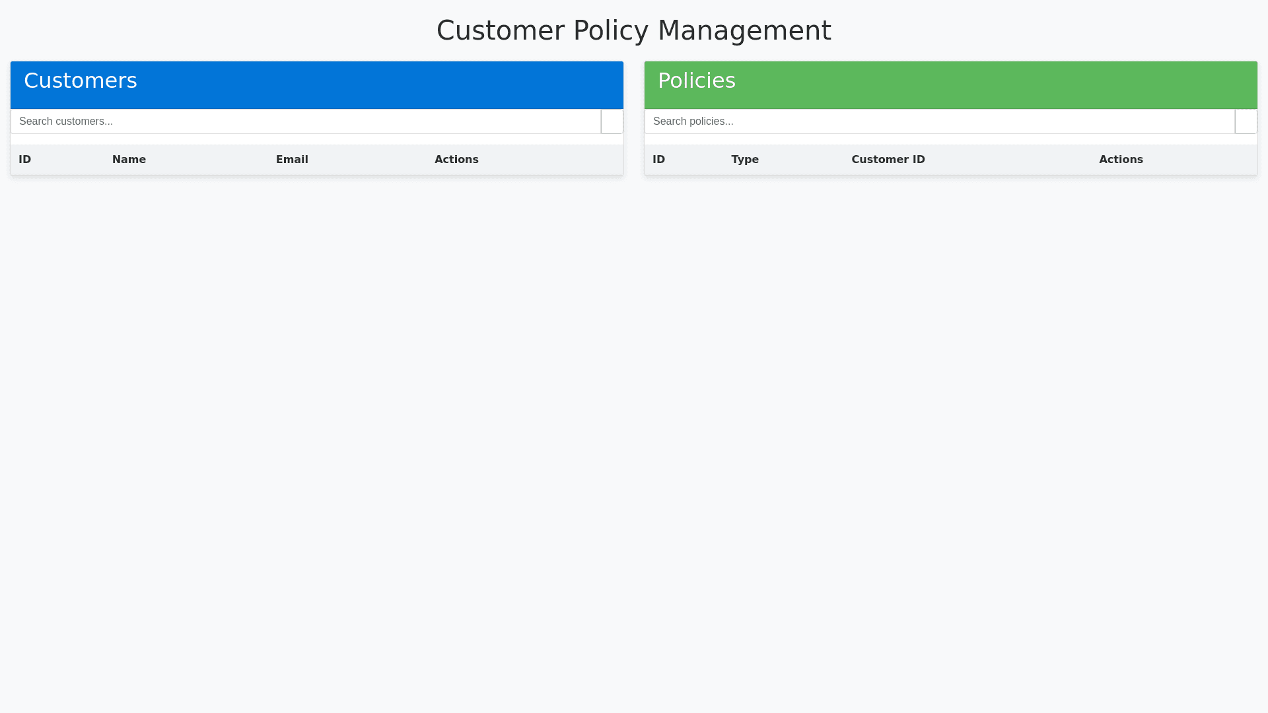Click the customers search button

[612, 121]
